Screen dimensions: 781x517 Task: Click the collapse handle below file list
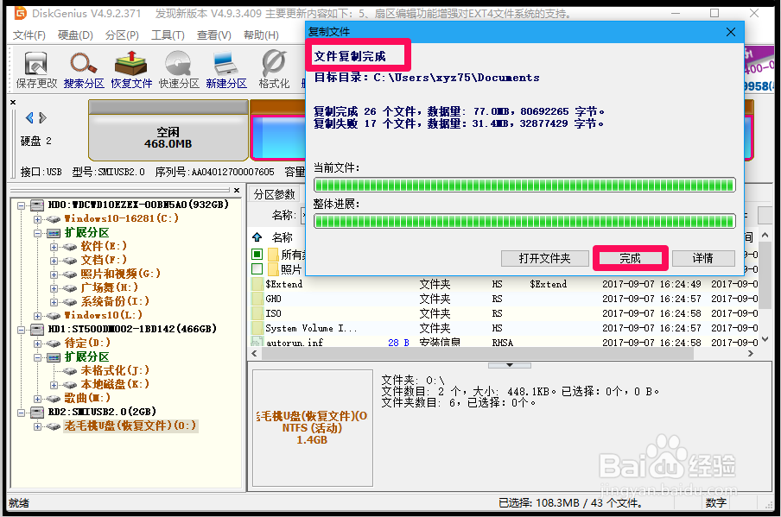(510, 365)
